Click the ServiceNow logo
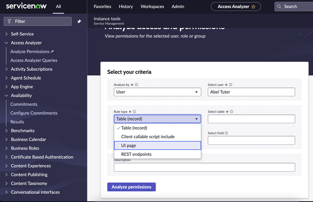The height and width of the screenshot is (202, 313). click(26, 6)
